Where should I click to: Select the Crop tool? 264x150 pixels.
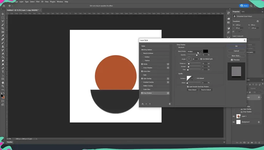tap(3, 28)
